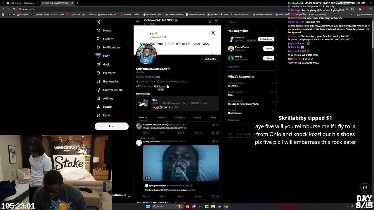Switch to the Highlights tab
The image size is (374, 210).
180,118
